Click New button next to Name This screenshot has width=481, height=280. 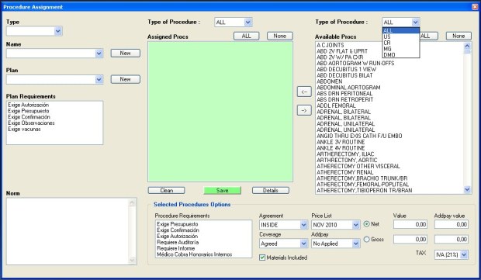pyautogui.click(x=125, y=53)
